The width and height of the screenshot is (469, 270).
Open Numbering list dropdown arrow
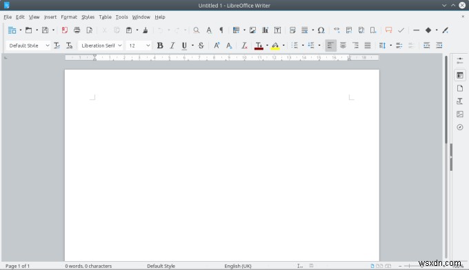pos(319,45)
